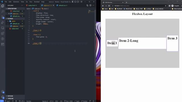182x102 pixels.
Task: Open the Source Control view
Action: [x=3, y=17]
